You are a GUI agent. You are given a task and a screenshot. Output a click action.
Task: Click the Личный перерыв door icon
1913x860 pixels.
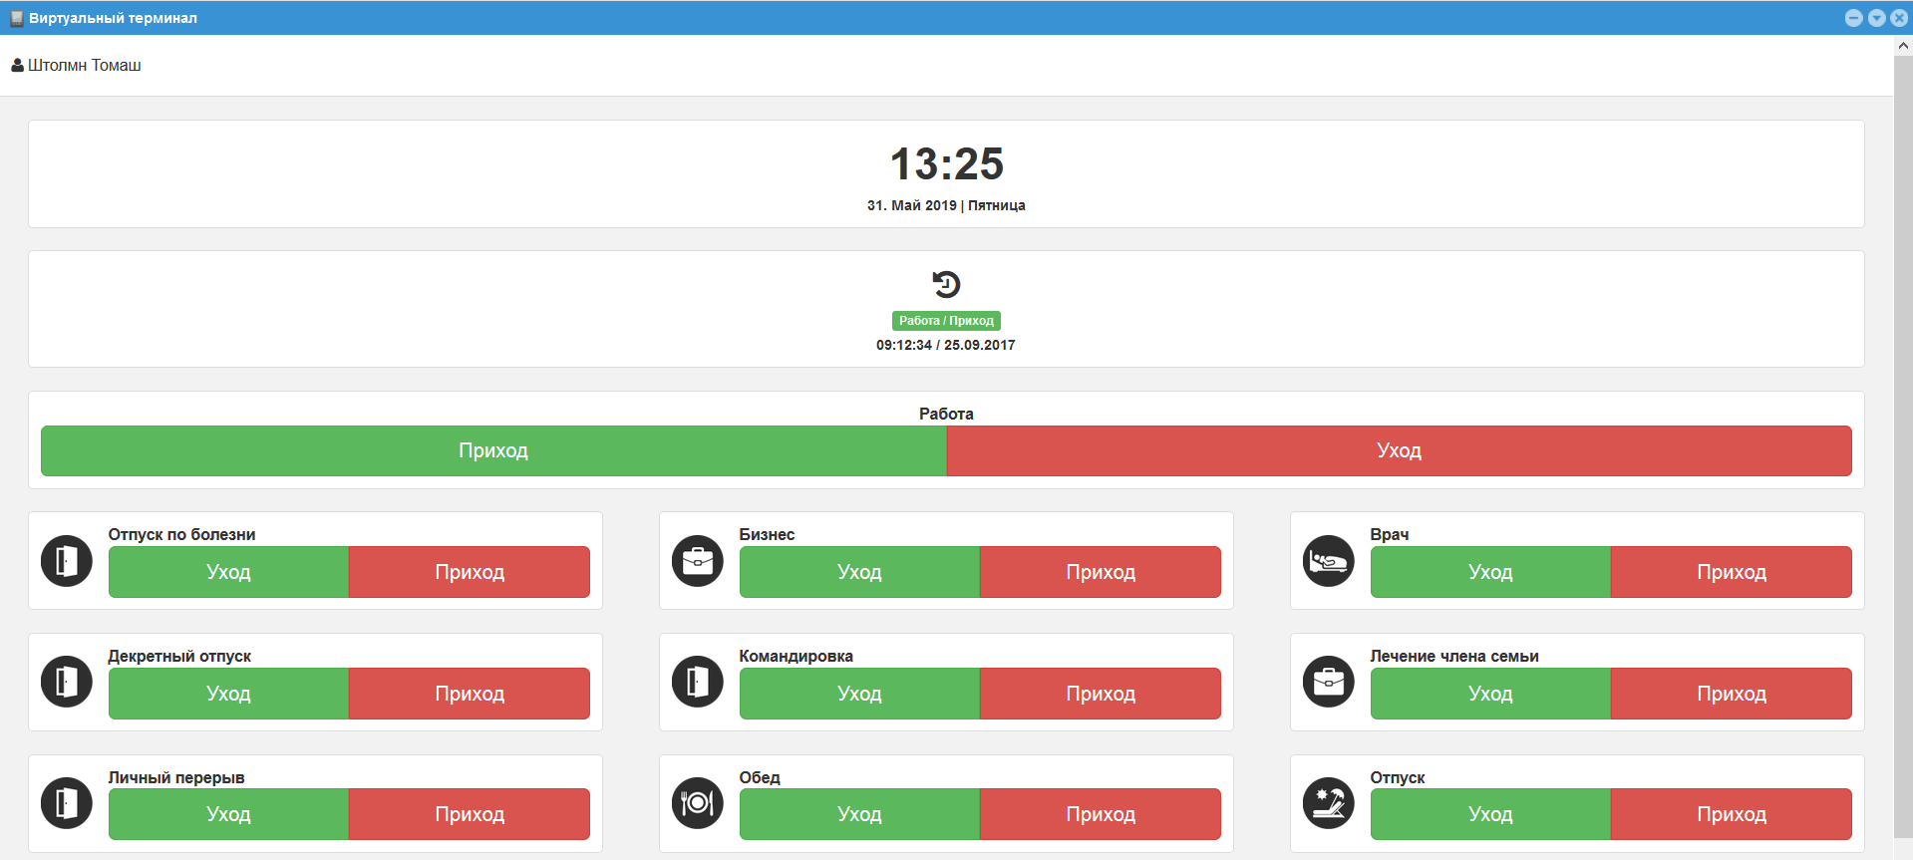pyautogui.click(x=67, y=803)
